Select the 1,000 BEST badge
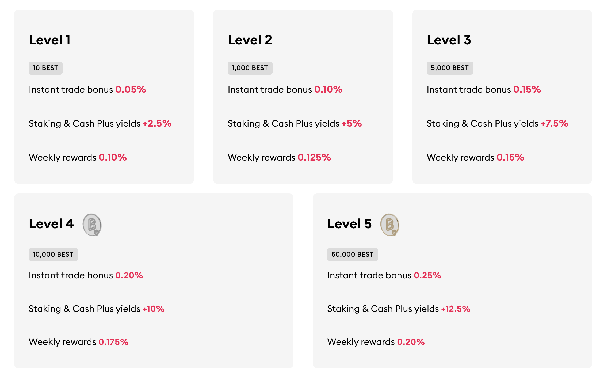The height and width of the screenshot is (372, 611). pos(250,68)
